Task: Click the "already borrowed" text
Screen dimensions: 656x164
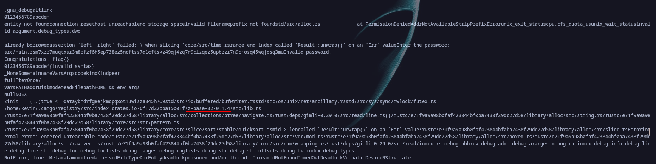Action: click(x=27, y=45)
